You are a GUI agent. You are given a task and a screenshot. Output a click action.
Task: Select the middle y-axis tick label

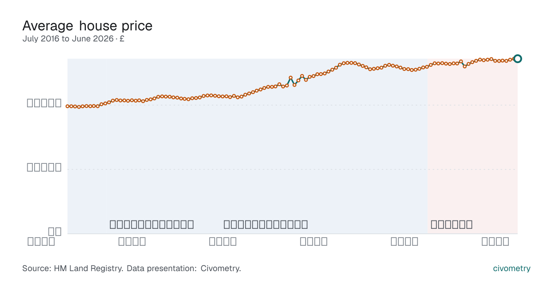[x=44, y=167]
